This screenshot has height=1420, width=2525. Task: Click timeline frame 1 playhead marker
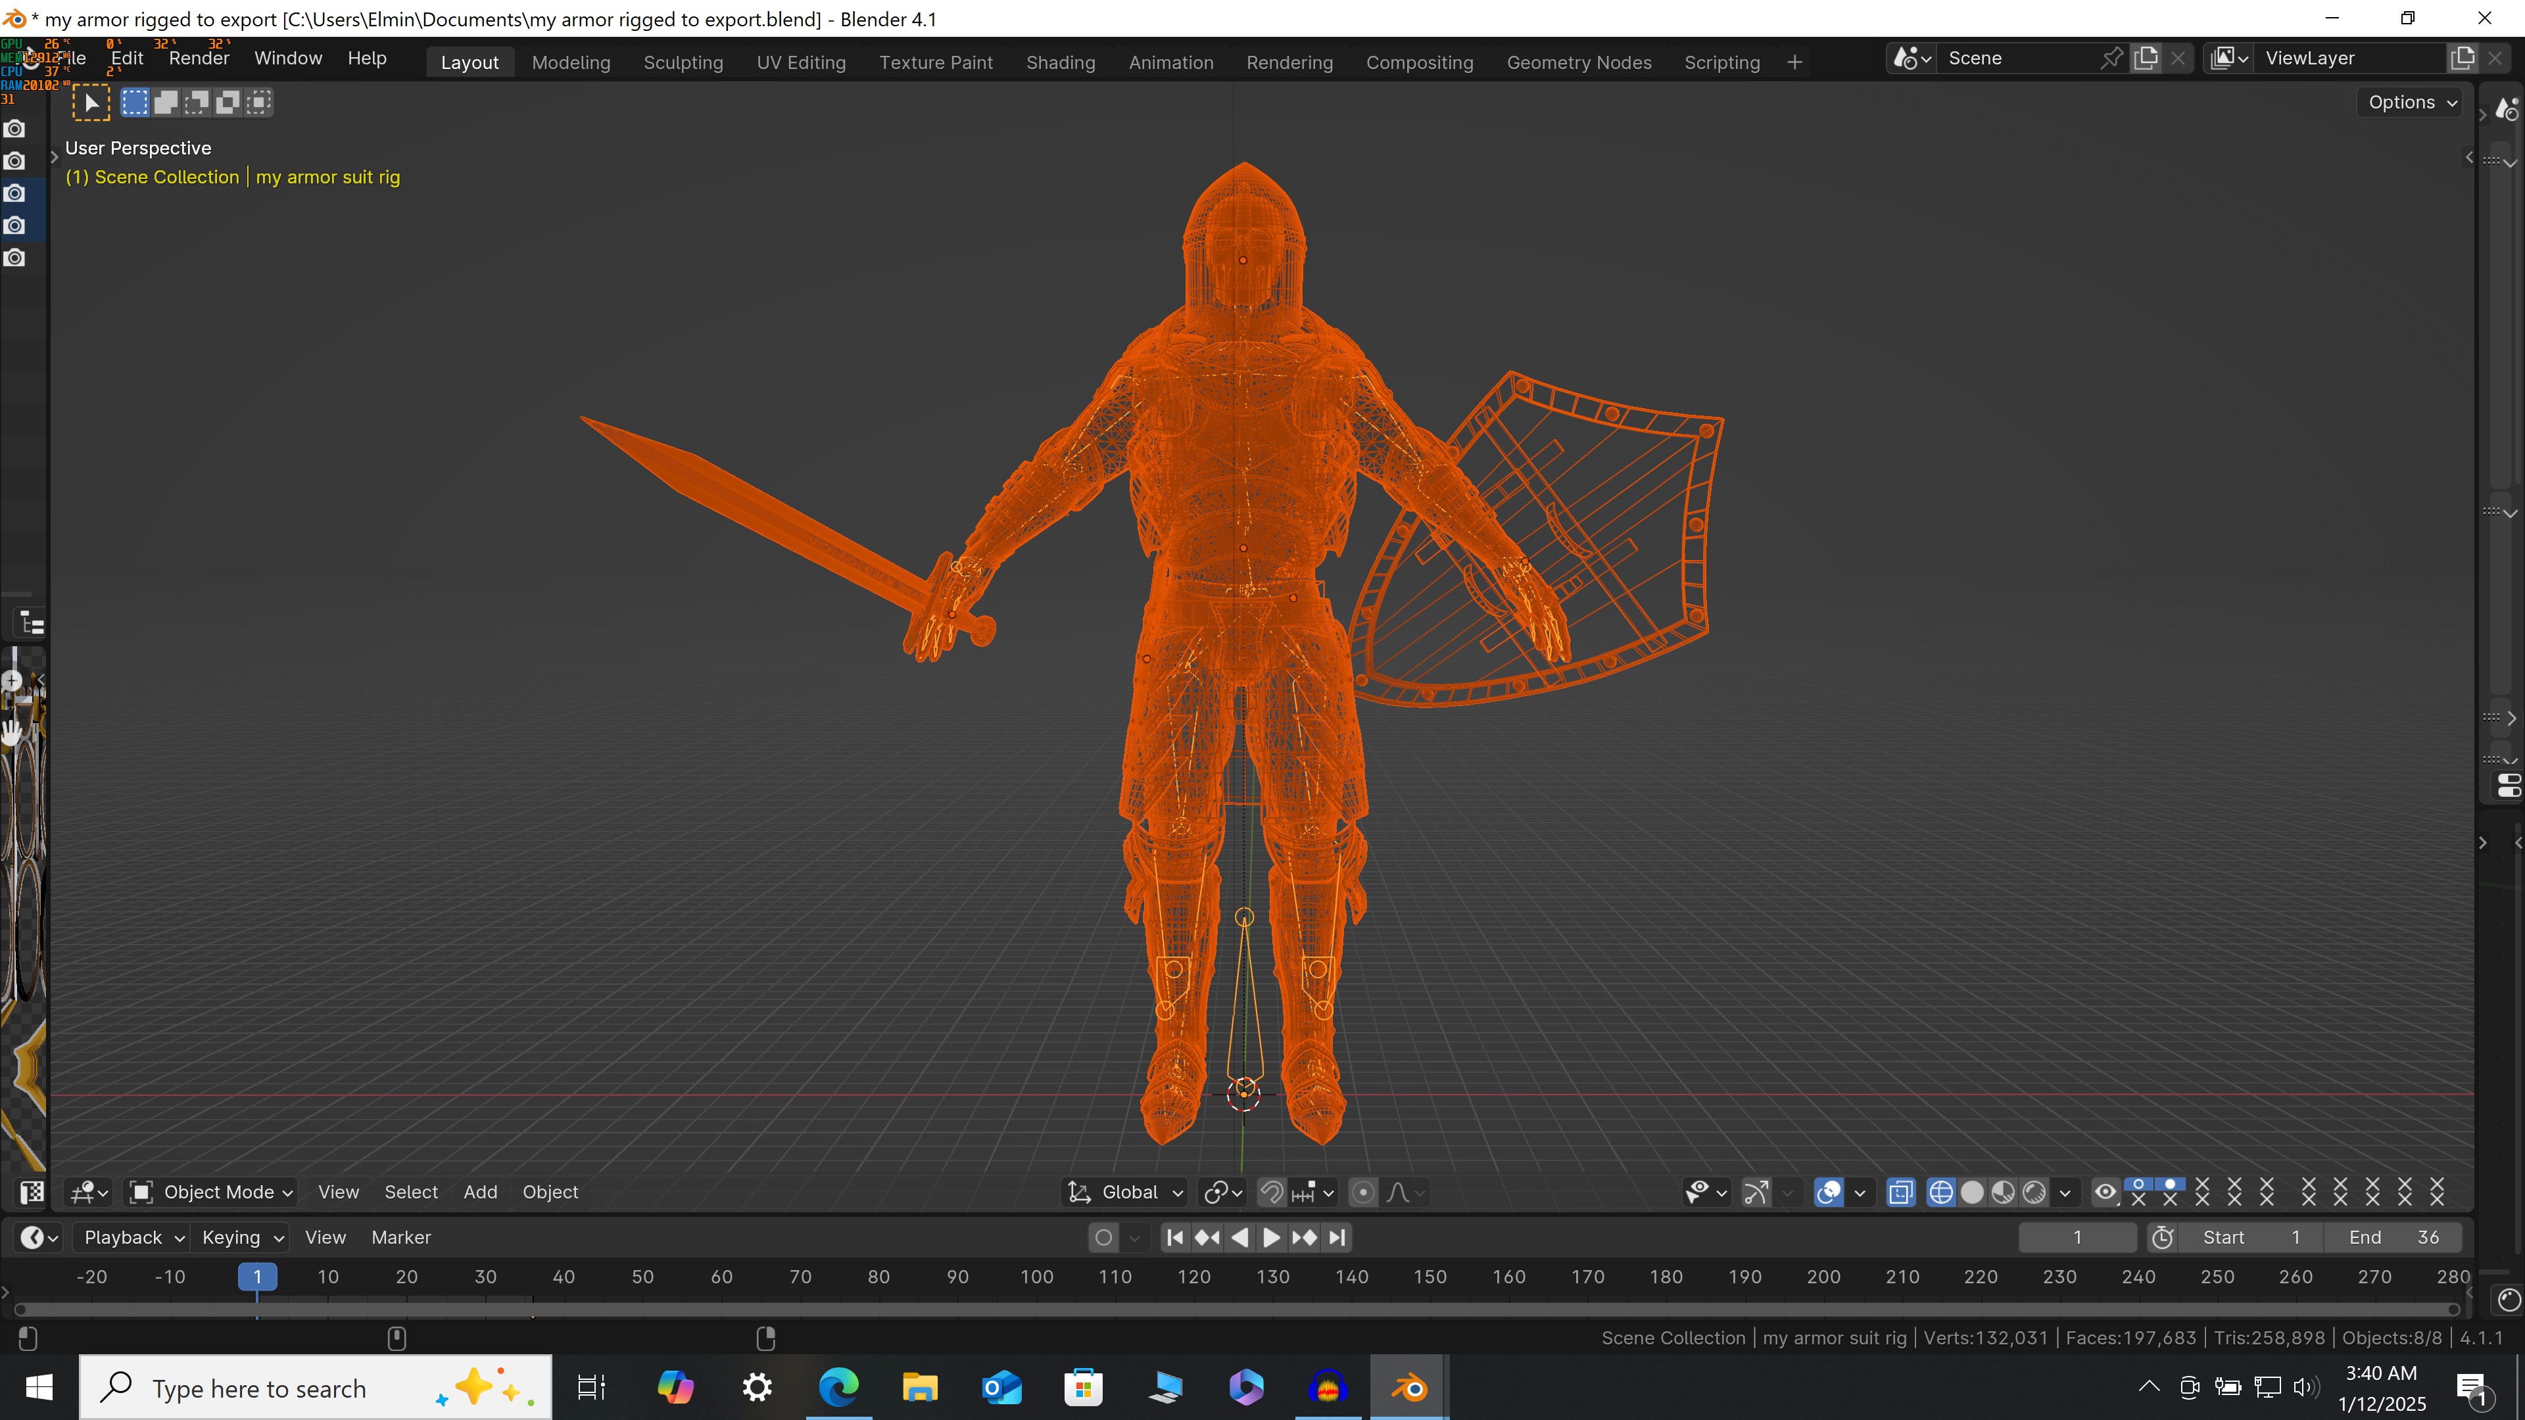tap(257, 1277)
